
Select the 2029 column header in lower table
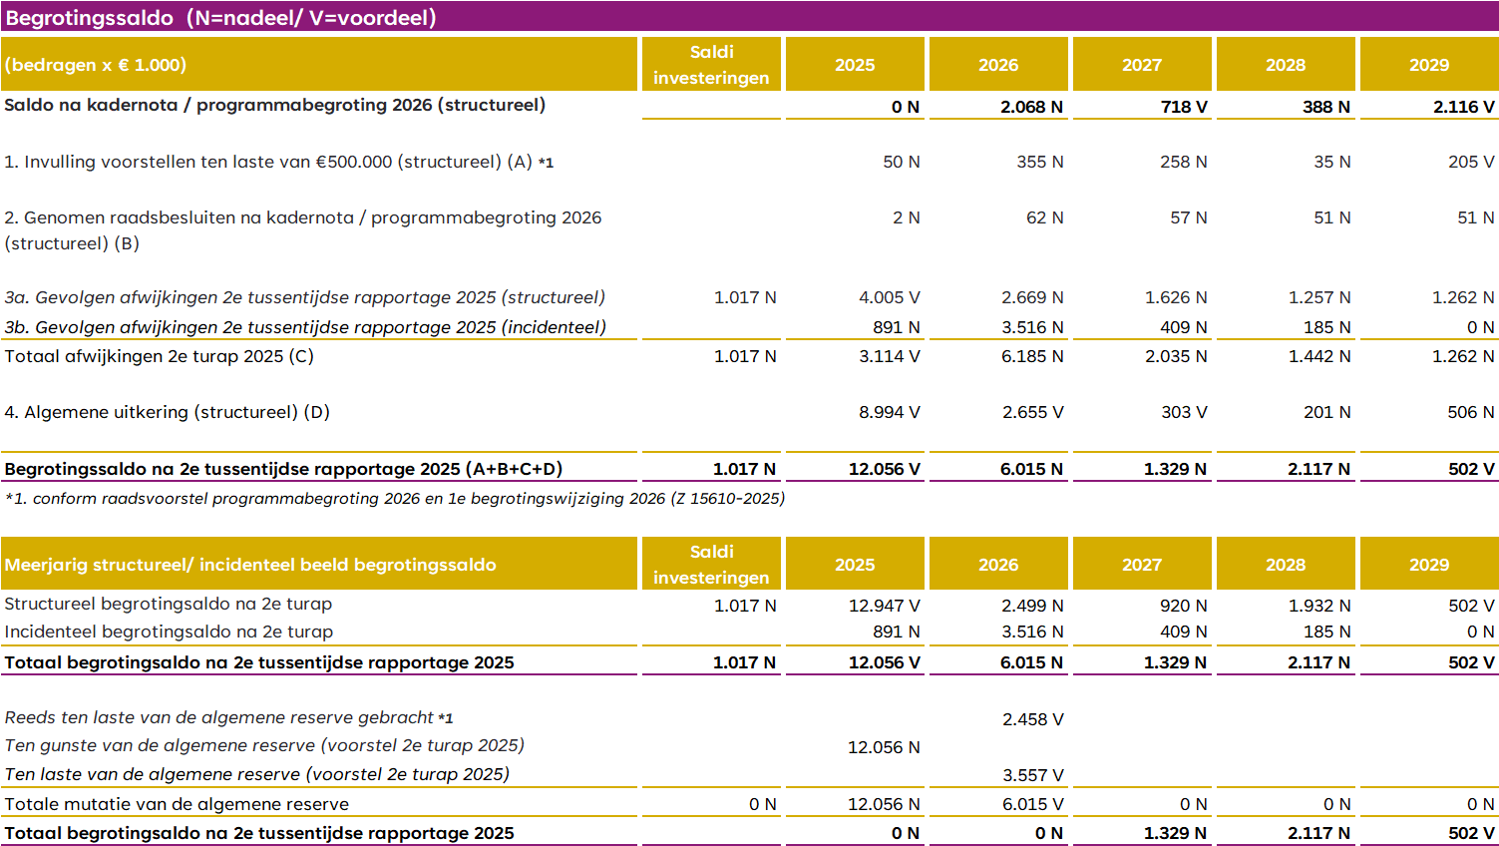[1428, 565]
